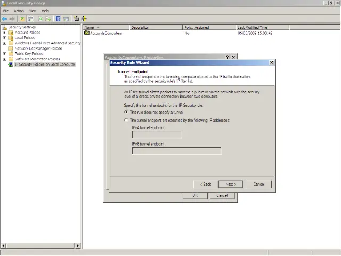Click the blue Help toolbar icon
Screen dimensions: 341x256
(x=58, y=19)
